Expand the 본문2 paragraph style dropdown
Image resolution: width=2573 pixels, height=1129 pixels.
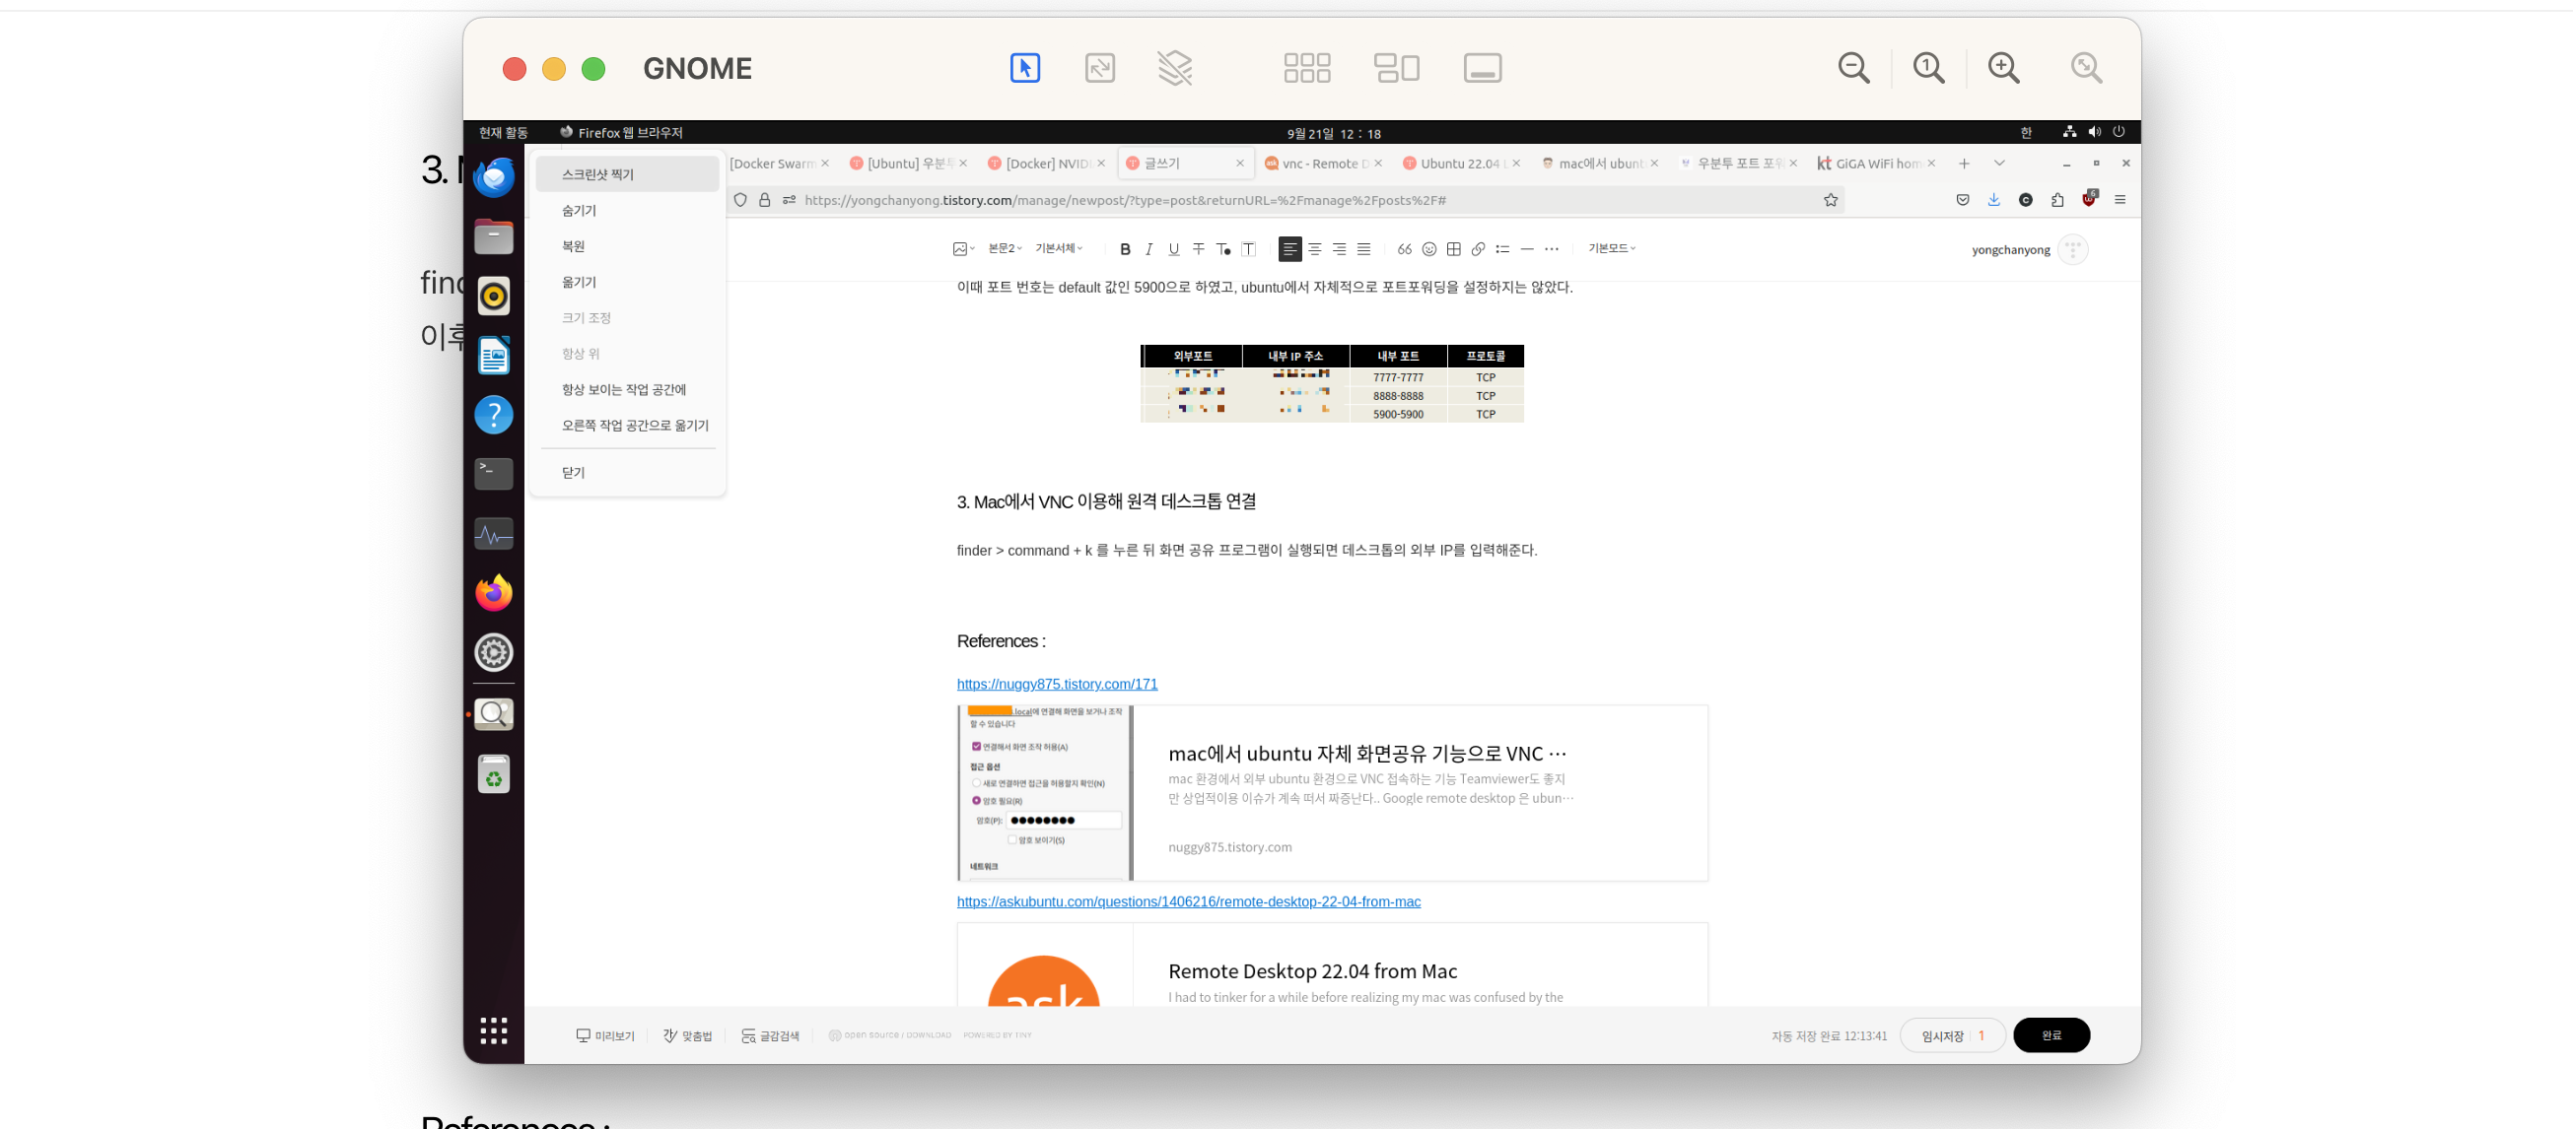pyautogui.click(x=1005, y=248)
